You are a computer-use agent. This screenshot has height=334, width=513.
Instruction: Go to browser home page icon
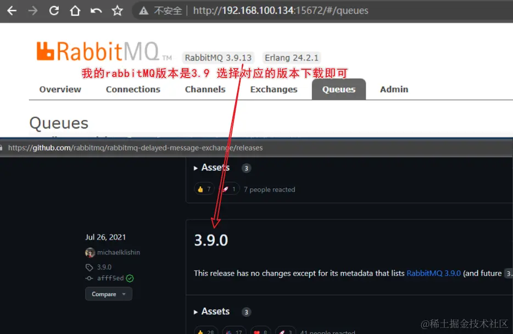75,11
